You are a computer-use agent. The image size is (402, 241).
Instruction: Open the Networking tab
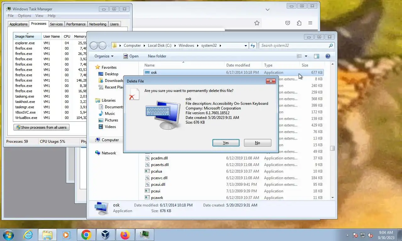pyautogui.click(x=98, y=24)
